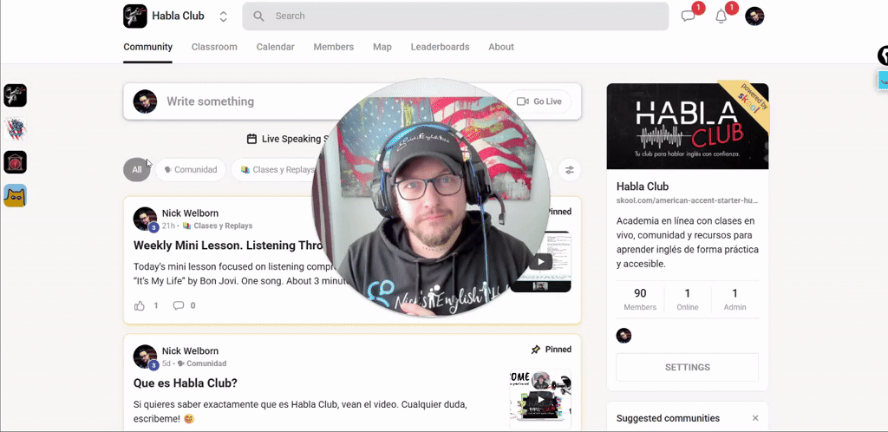Go to the Members tab
The width and height of the screenshot is (888, 432).
(x=334, y=47)
